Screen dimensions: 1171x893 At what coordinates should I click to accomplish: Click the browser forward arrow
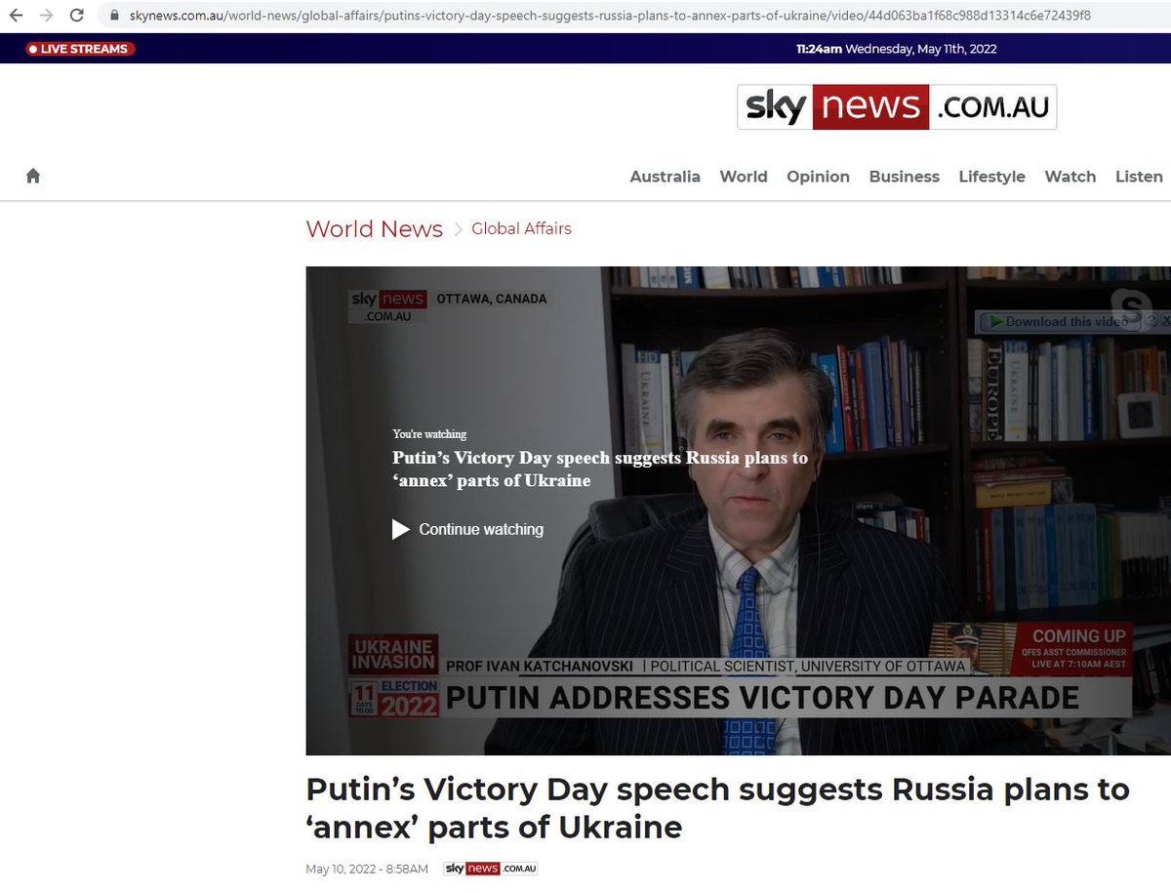click(46, 16)
